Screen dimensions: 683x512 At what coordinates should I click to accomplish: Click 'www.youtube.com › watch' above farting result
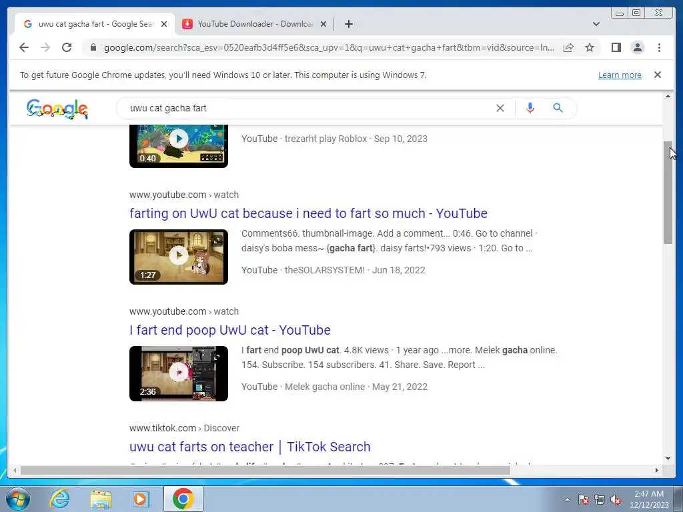click(184, 195)
